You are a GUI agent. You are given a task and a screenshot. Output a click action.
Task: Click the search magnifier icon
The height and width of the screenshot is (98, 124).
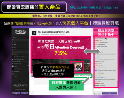(13, 37)
